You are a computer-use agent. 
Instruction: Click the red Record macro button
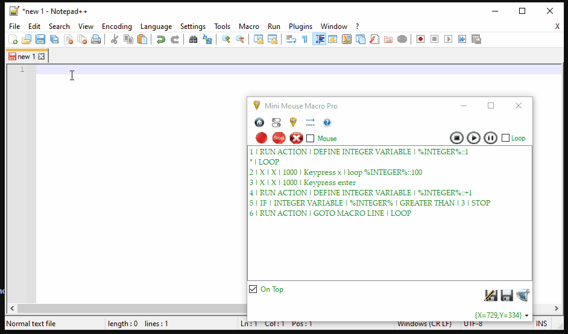pyautogui.click(x=261, y=138)
